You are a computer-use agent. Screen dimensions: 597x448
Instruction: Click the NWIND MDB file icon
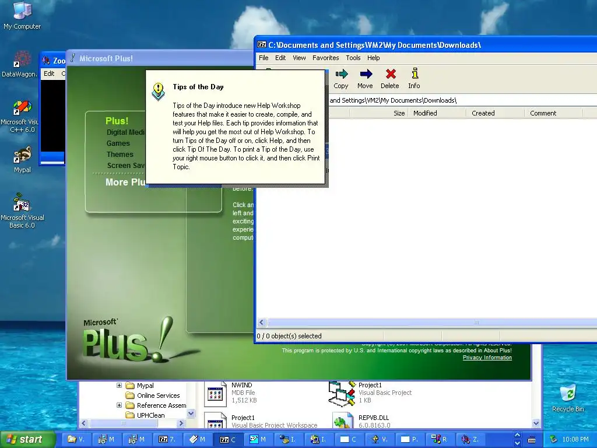coord(215,393)
